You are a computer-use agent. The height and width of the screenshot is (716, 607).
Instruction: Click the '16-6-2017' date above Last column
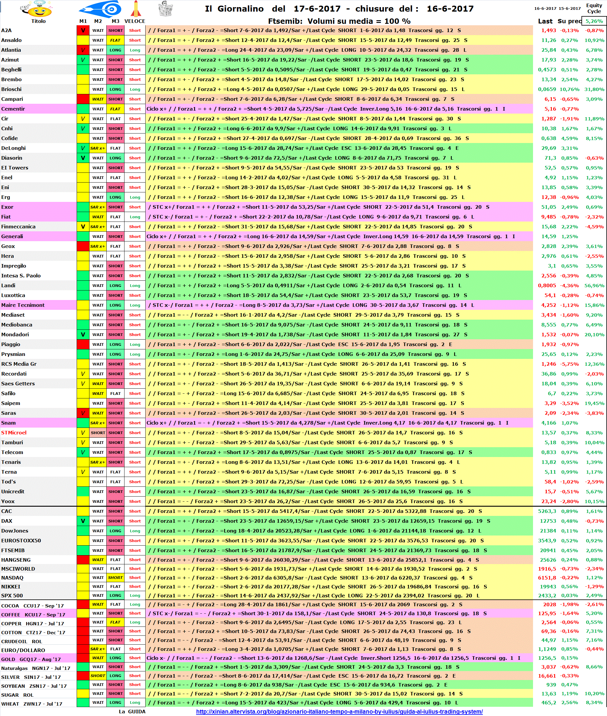click(545, 9)
